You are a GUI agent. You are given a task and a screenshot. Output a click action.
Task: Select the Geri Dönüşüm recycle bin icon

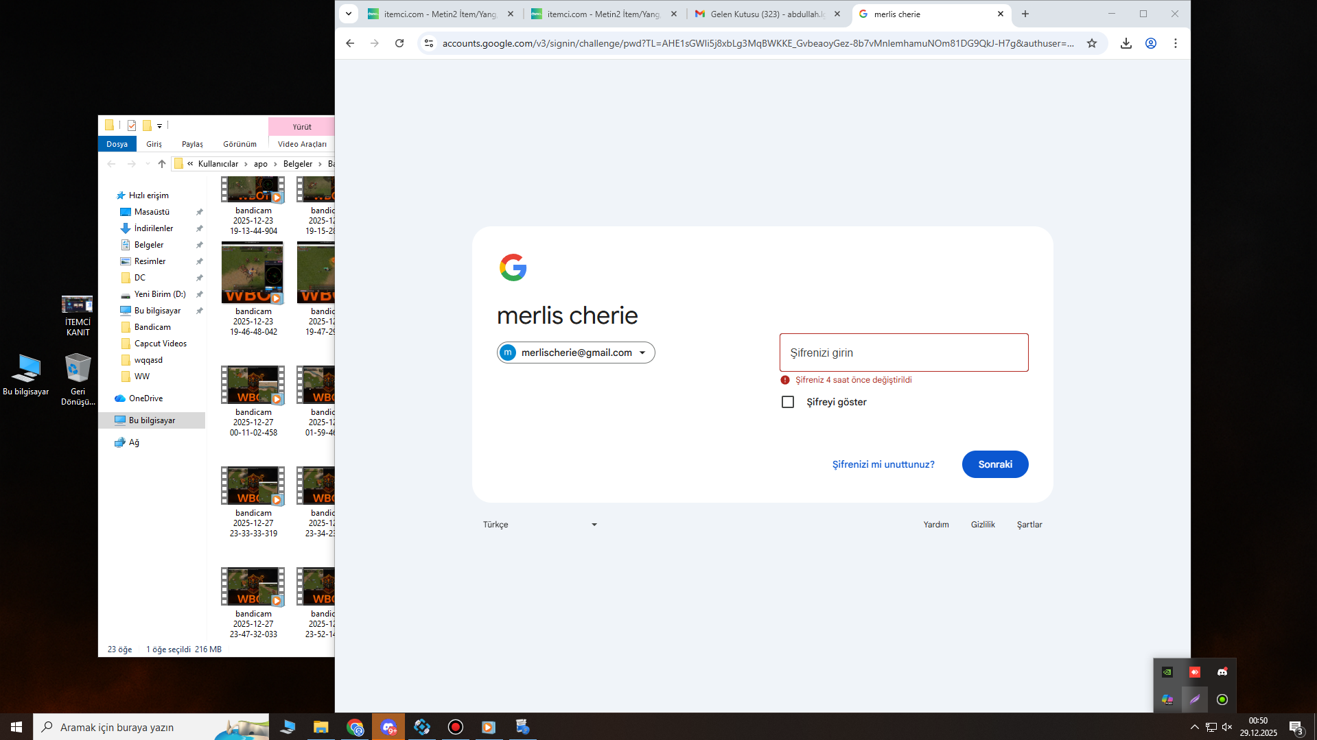(78, 379)
